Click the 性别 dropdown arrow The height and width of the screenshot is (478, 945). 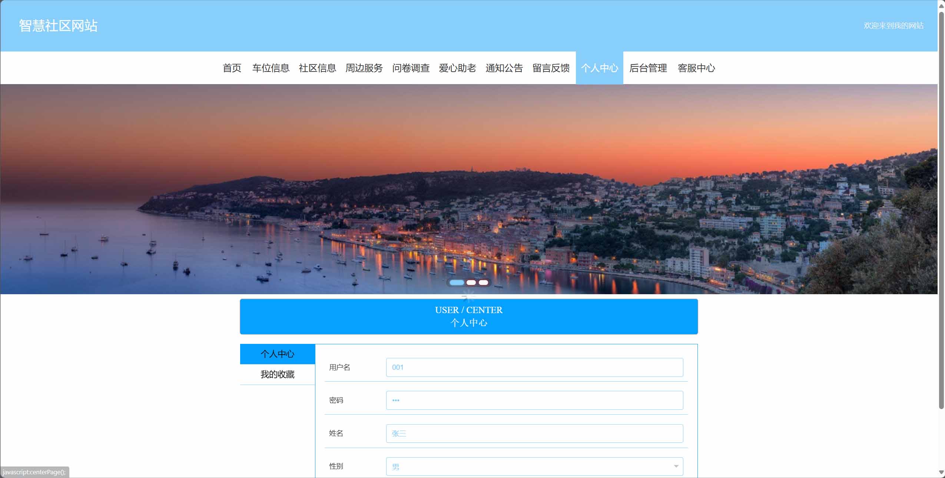[x=676, y=467]
